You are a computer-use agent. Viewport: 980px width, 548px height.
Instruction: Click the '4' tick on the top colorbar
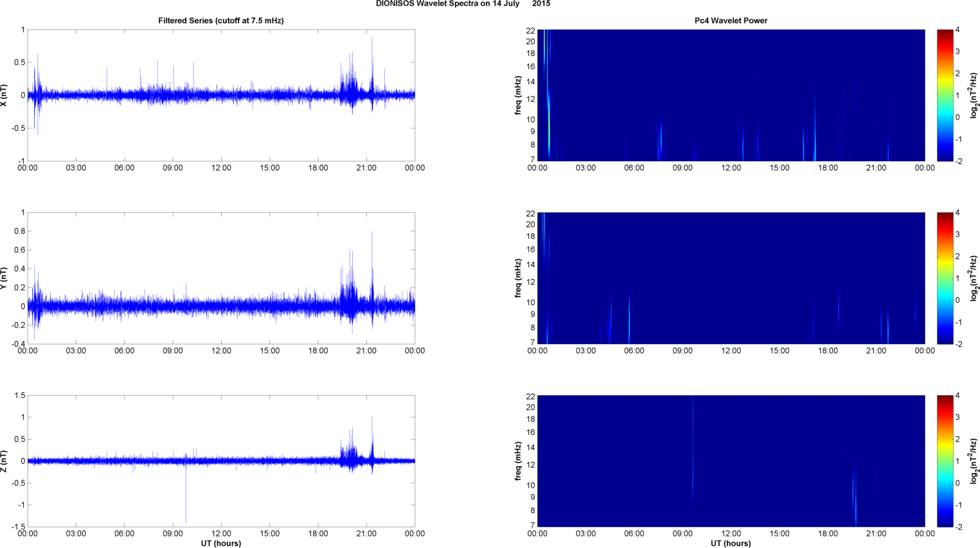958,30
